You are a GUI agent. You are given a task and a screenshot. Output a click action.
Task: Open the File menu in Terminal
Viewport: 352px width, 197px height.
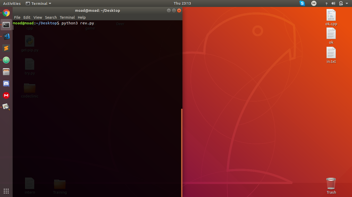coord(17,17)
